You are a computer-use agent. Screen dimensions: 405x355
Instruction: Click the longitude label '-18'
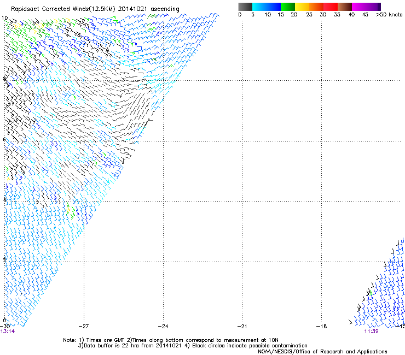[322, 327]
